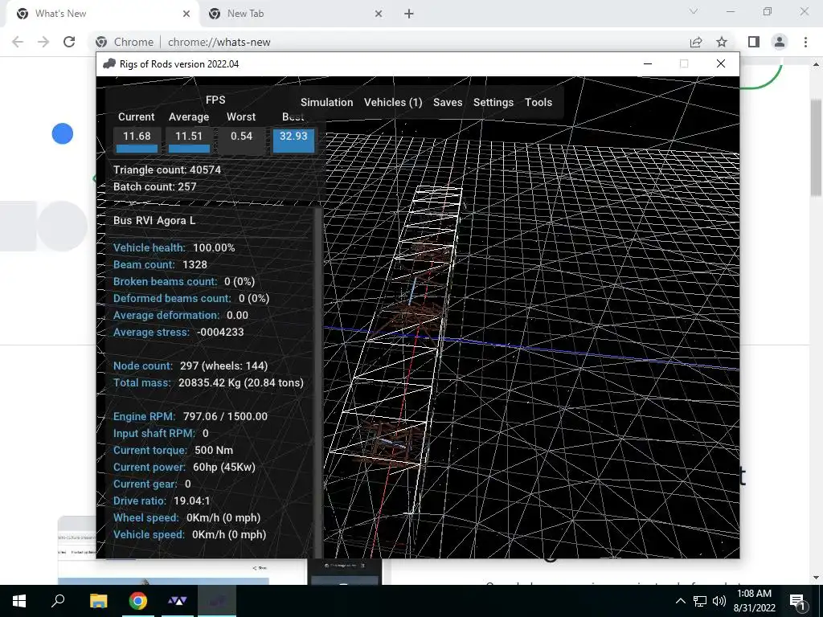Viewport: 823px width, 617px height.
Task: Close the What's New tab
Action: 186,14
